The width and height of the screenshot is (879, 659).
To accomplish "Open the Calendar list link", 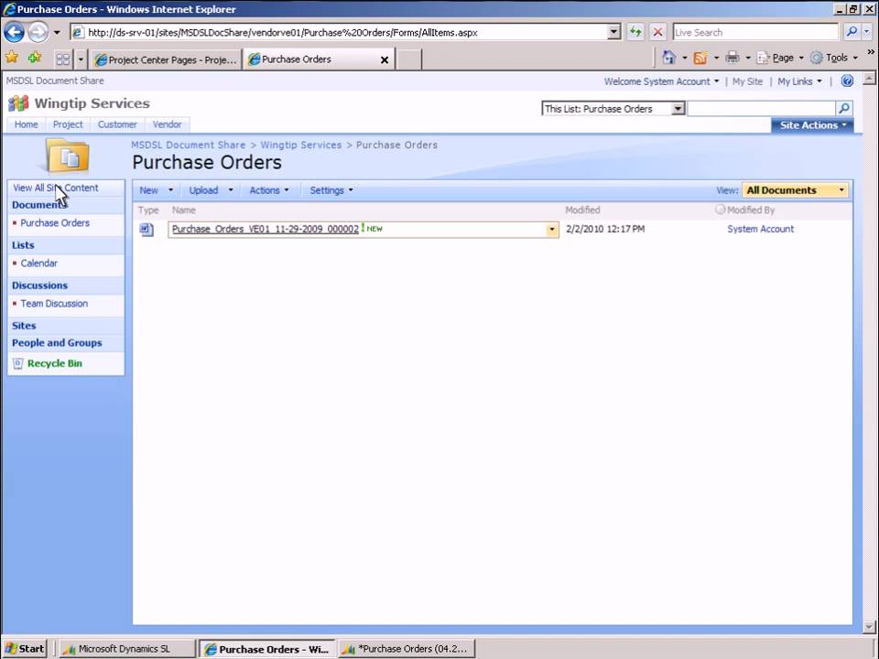I will click(38, 264).
